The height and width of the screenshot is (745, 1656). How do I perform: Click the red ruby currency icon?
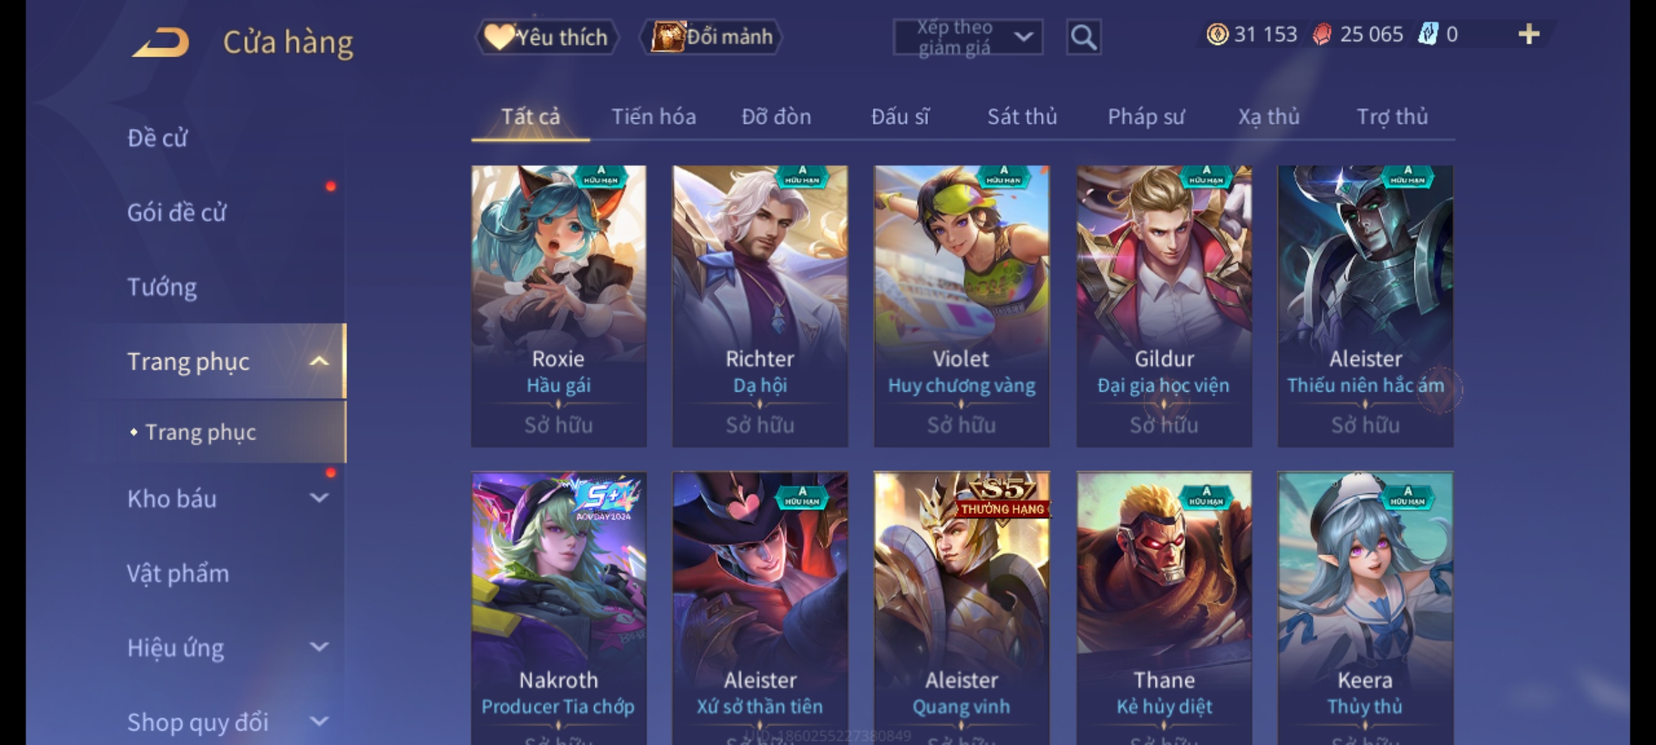[1322, 34]
